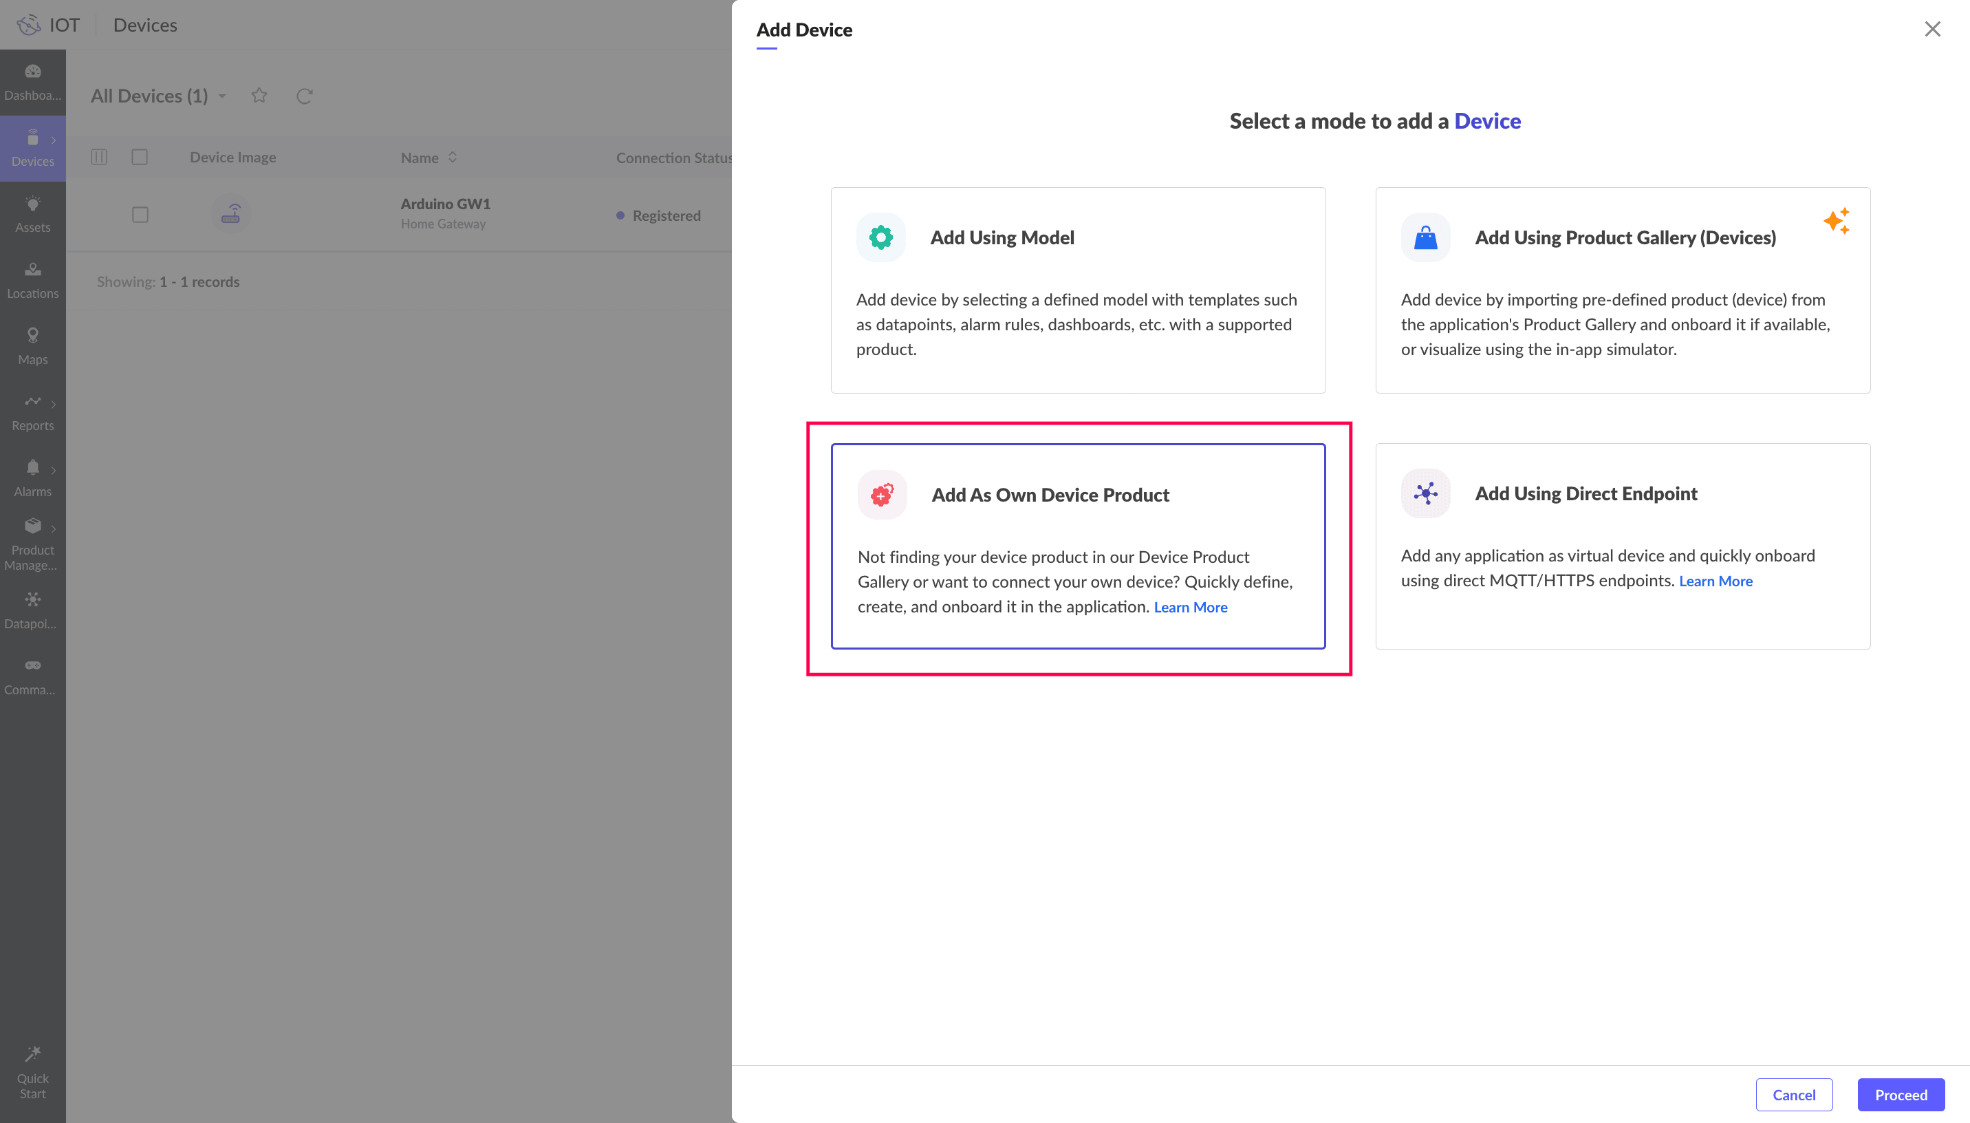Close the Add Device panel
1970x1123 pixels.
click(x=1931, y=30)
